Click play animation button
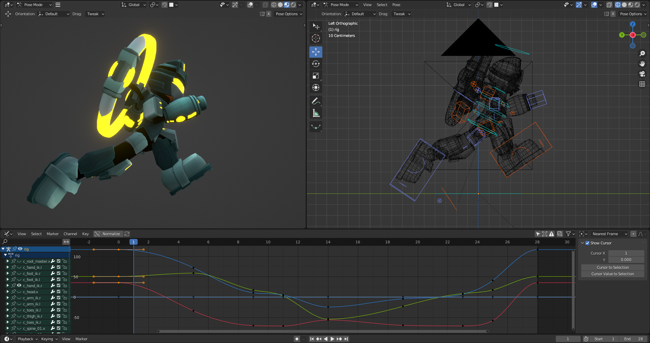This screenshot has width=650, height=343. (x=332, y=339)
